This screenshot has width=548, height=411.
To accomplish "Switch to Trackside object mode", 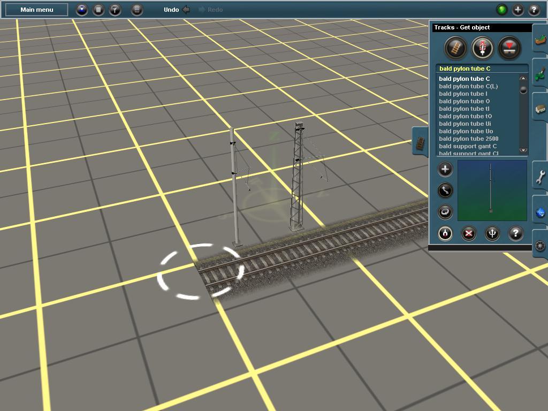I will pos(482,48).
